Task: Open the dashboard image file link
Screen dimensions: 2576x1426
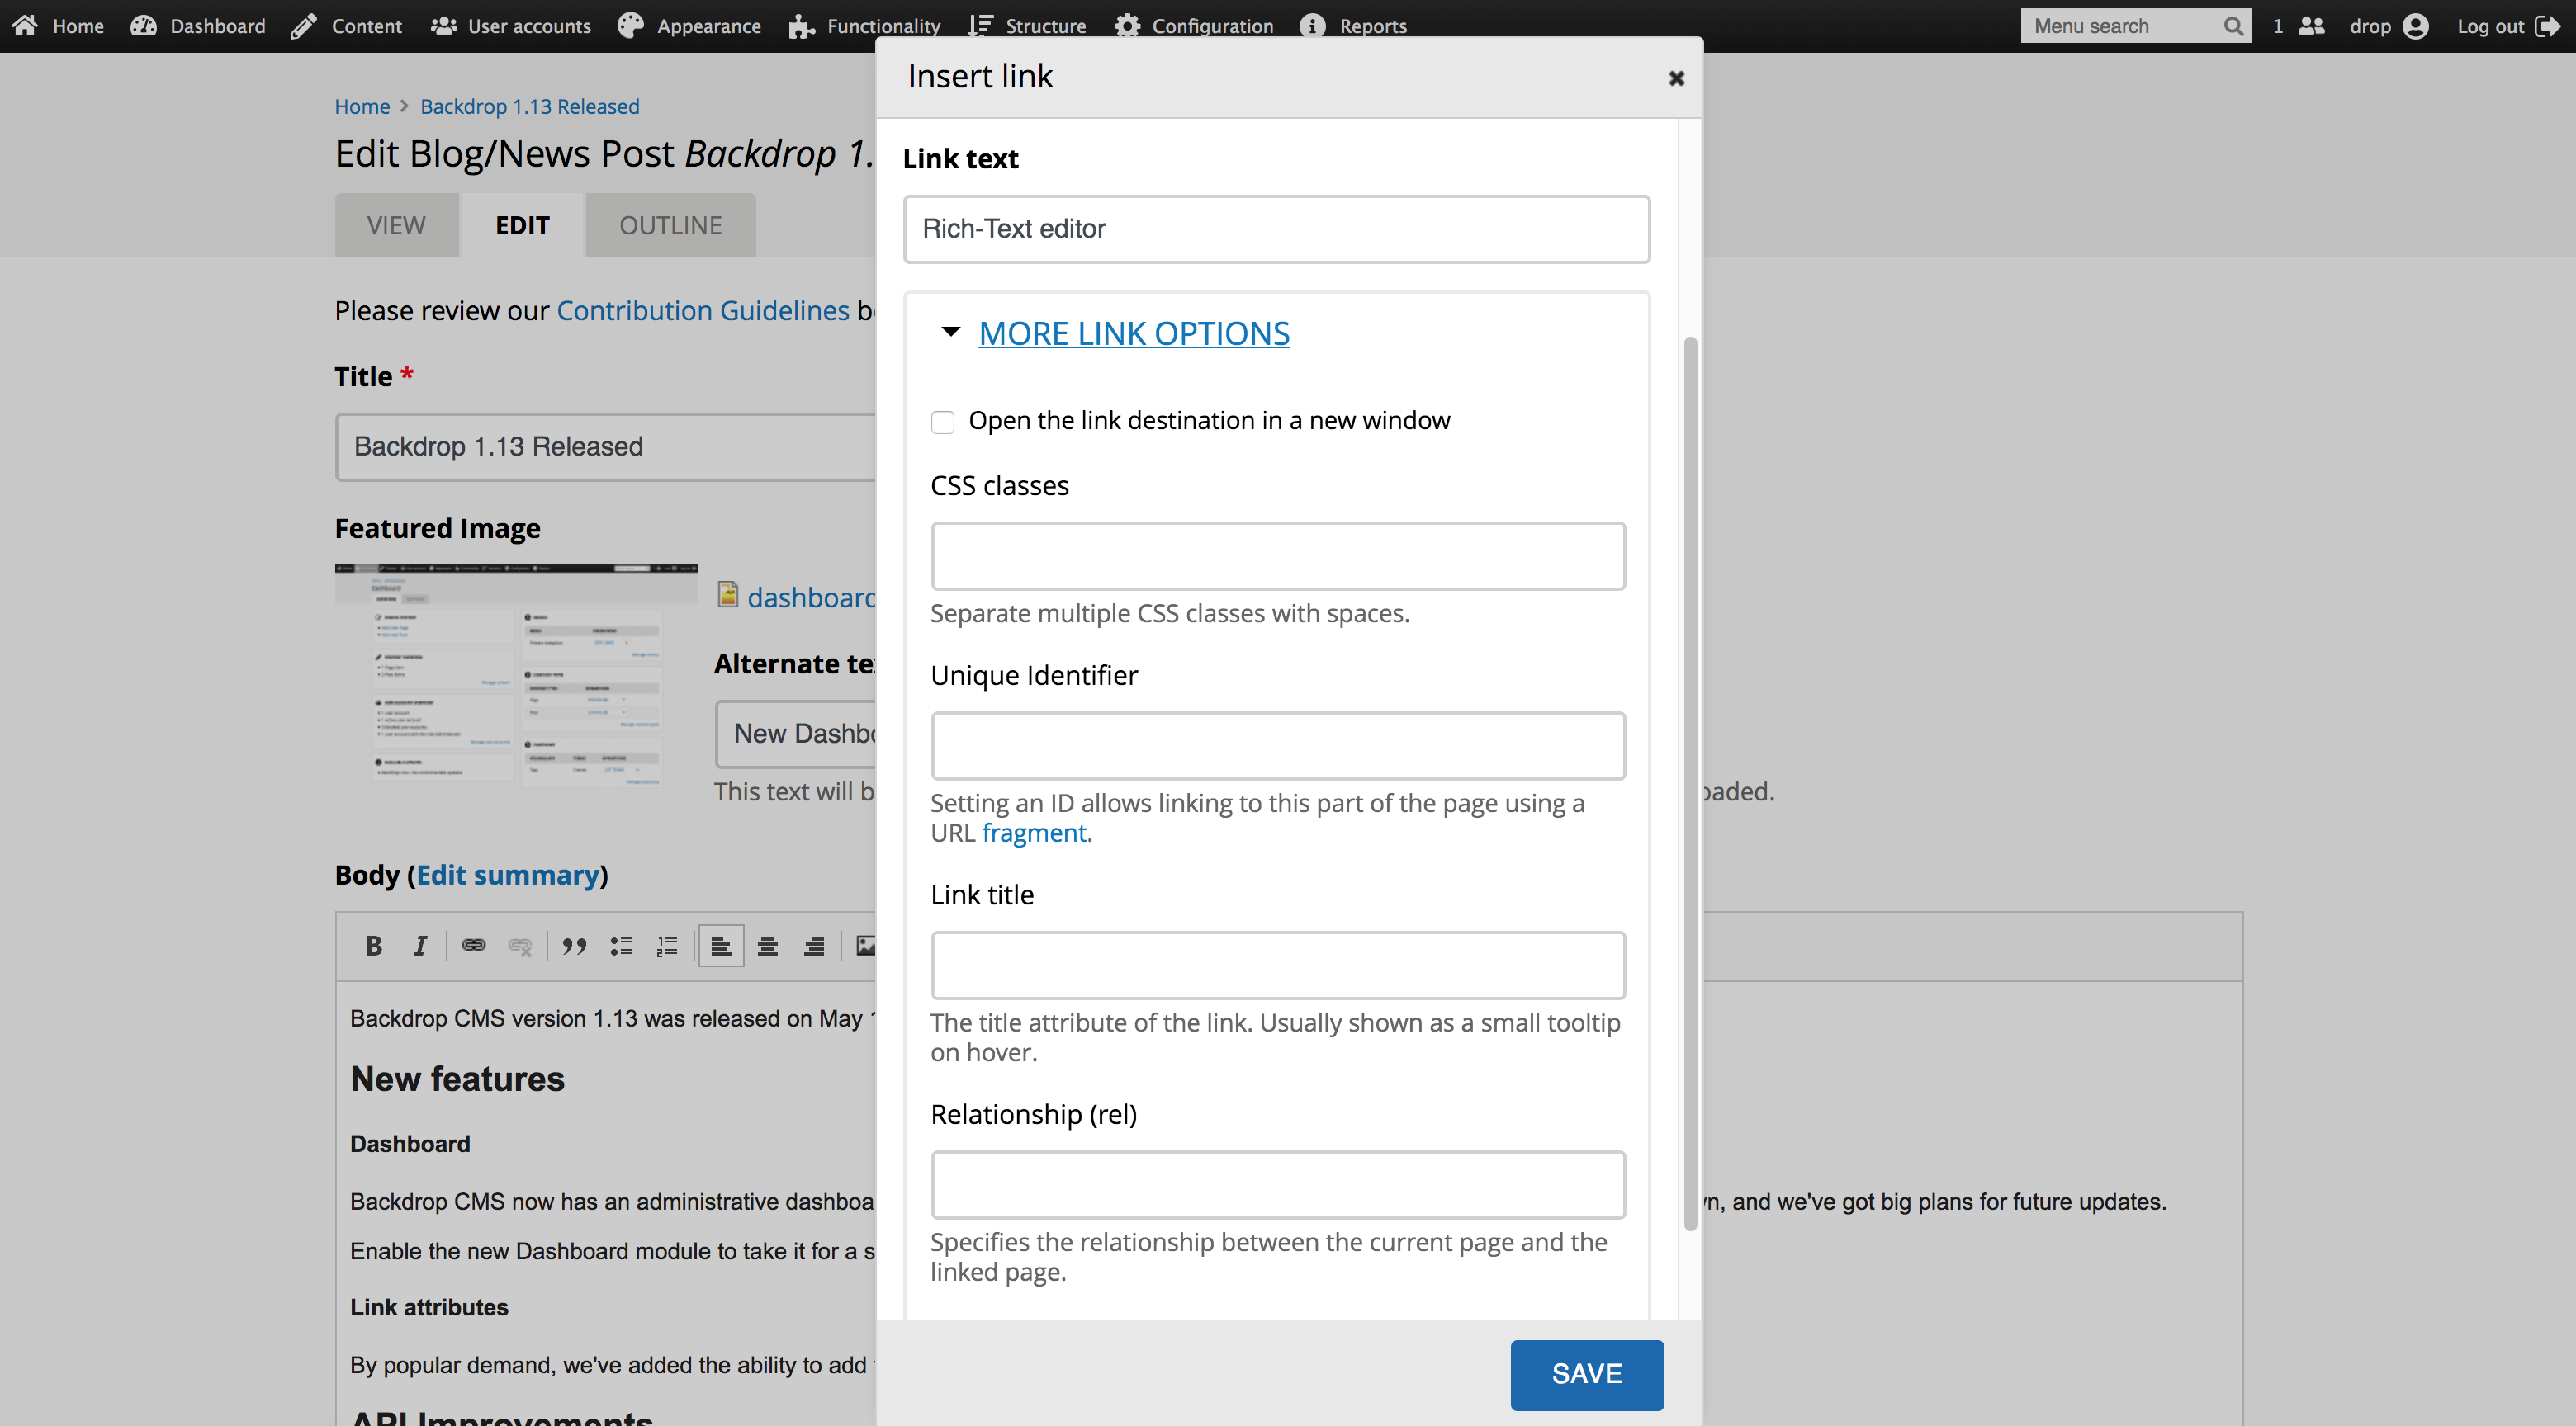Action: (811, 597)
